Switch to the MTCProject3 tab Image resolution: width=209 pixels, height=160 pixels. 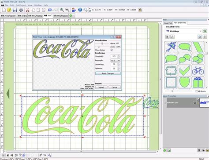click(x=61, y=16)
